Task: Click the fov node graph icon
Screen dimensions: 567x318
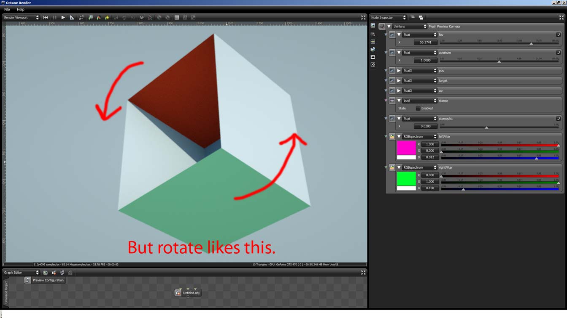Action: pyautogui.click(x=392, y=35)
